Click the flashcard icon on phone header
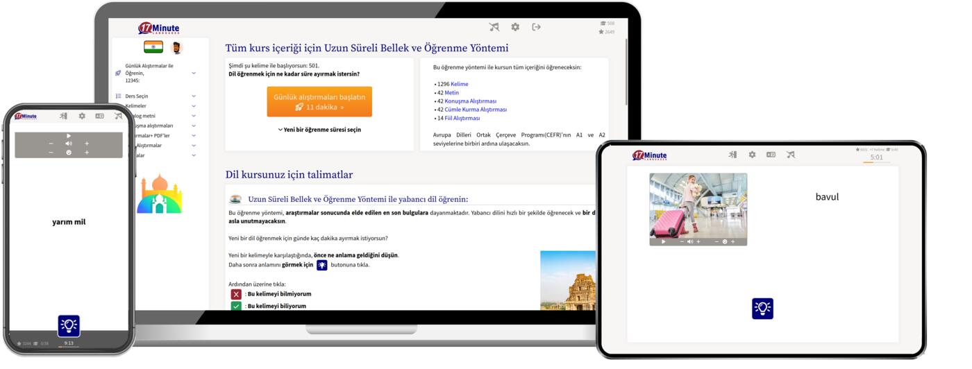Viewport: 972px width, 369px height. 99,116
